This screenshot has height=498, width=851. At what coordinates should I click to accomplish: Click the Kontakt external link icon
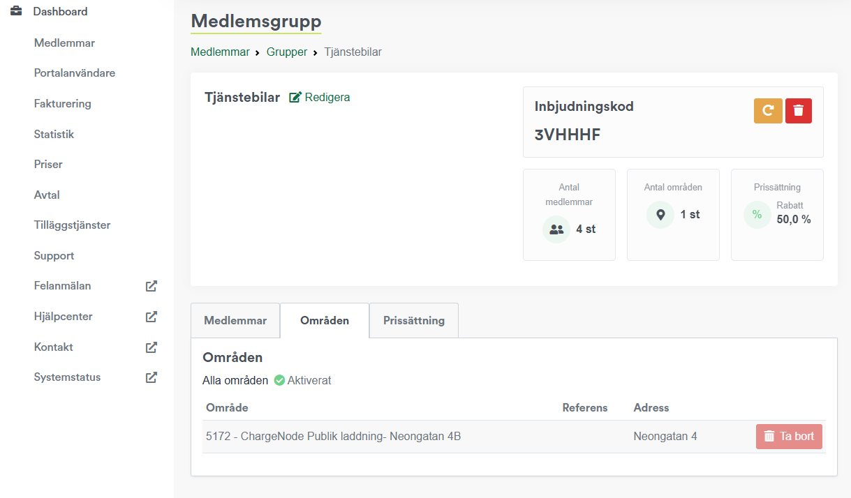pyautogui.click(x=151, y=347)
